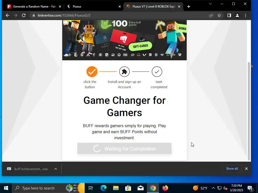The width and height of the screenshot is (258, 193).
Task: Click the task completed checkmark circle
Action: [x=157, y=72]
